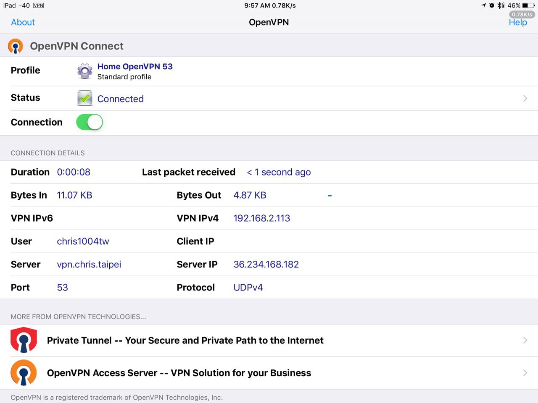Open the Help page
The image size is (538, 403).
518,23
